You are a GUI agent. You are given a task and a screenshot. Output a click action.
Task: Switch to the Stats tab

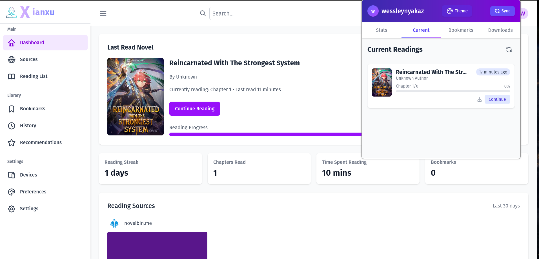381,30
